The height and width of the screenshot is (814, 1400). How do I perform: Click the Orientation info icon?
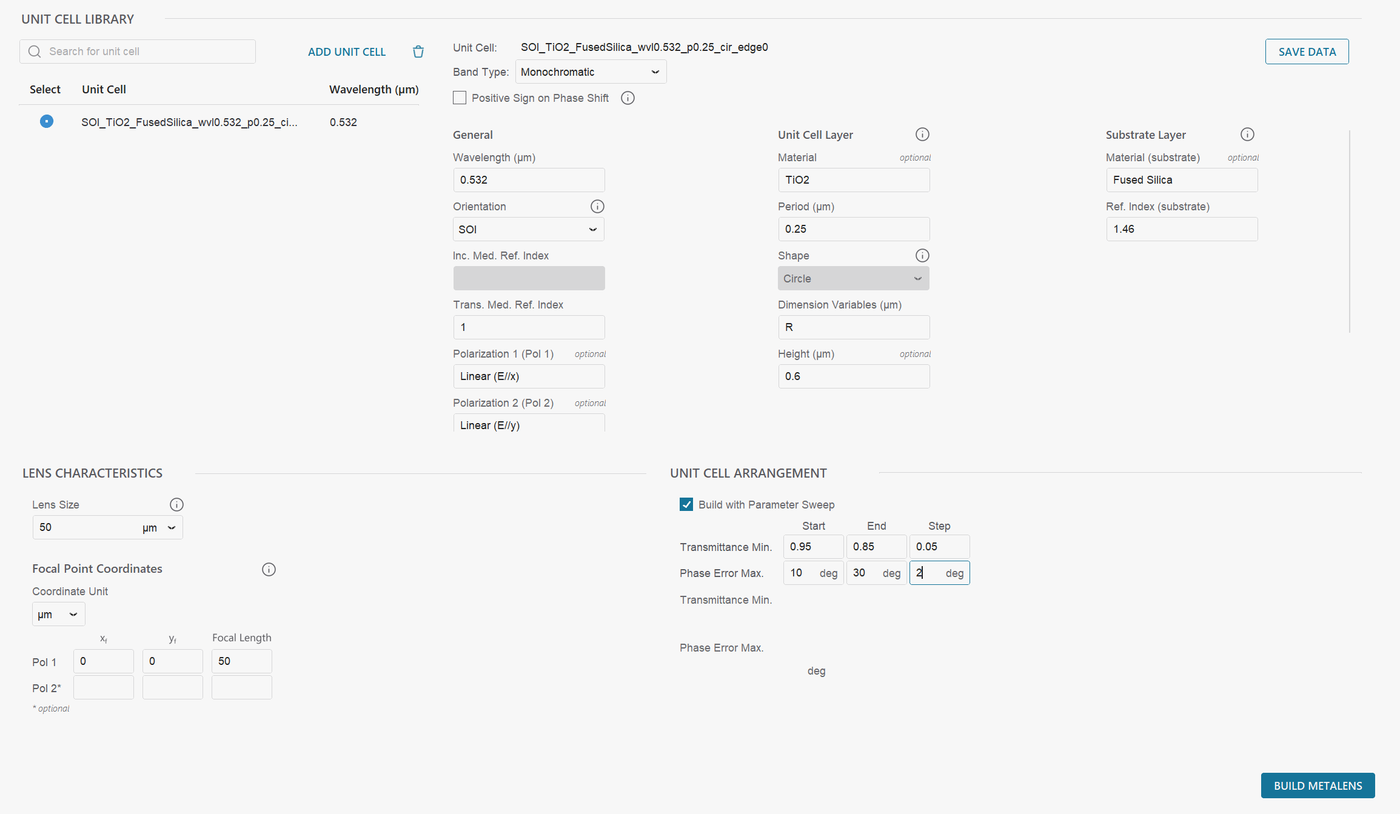(x=597, y=207)
